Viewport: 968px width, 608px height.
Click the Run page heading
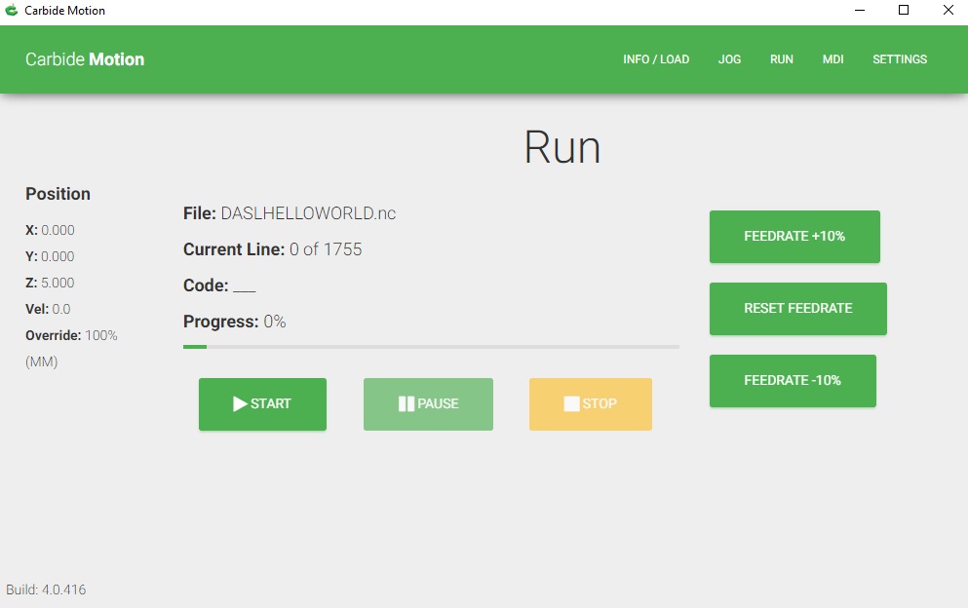tap(562, 147)
